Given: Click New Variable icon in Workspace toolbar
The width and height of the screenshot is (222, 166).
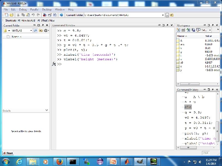Looking at the screenshot, I should [x=179, y=30].
